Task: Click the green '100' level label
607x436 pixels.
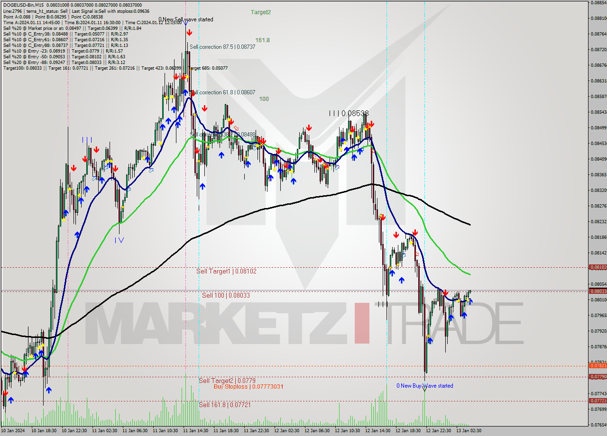Action: [x=264, y=99]
